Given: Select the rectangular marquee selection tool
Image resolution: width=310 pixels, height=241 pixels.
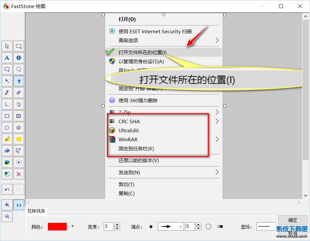Looking at the screenshot, I should tap(19, 46).
